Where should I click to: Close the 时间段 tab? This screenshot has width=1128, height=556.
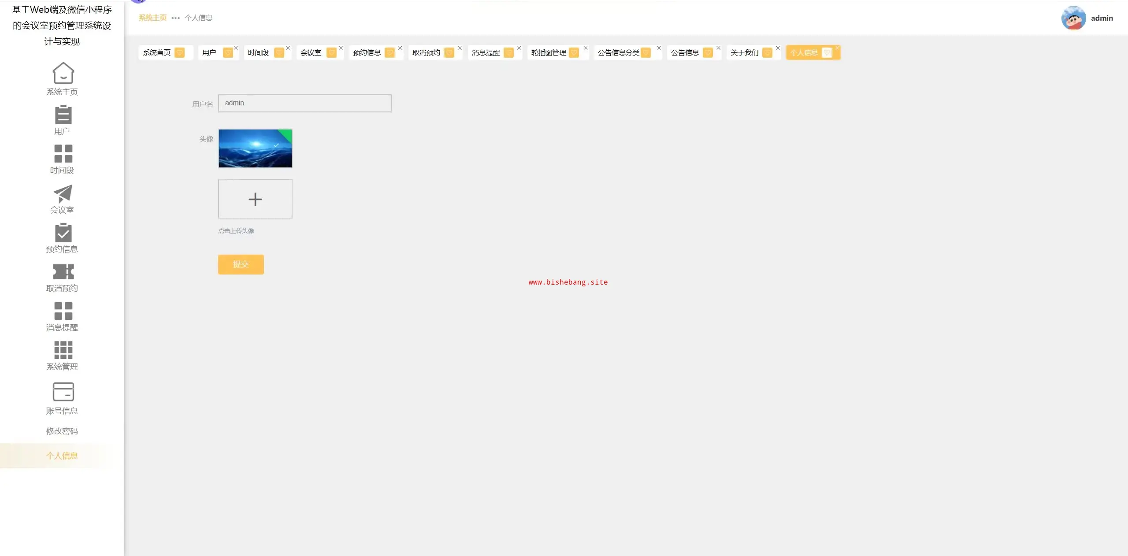[288, 48]
